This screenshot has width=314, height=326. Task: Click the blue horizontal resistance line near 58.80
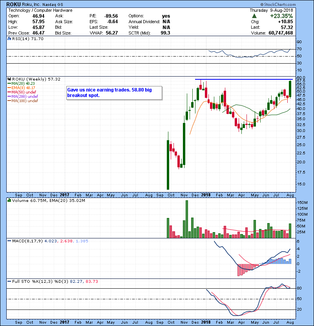[244, 79]
